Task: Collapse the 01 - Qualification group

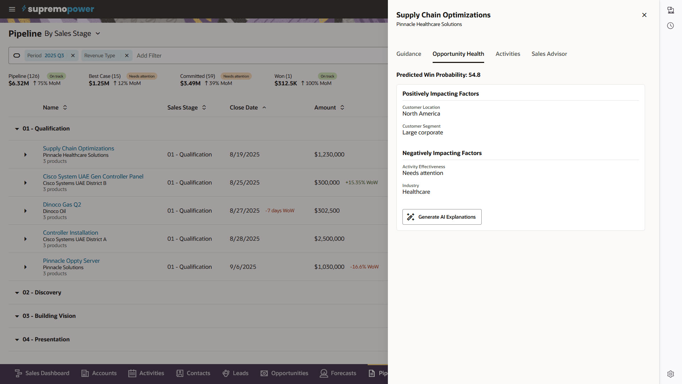Action: coord(17,129)
